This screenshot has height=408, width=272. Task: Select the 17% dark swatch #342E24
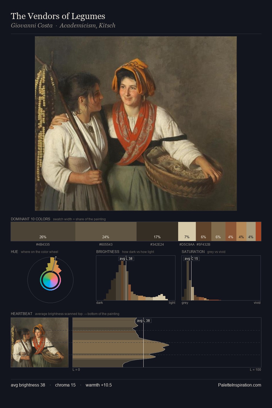[x=157, y=231]
